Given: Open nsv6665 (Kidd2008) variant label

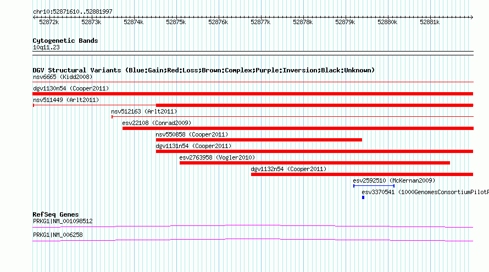Looking at the screenshot, I should pyautogui.click(x=63, y=77).
